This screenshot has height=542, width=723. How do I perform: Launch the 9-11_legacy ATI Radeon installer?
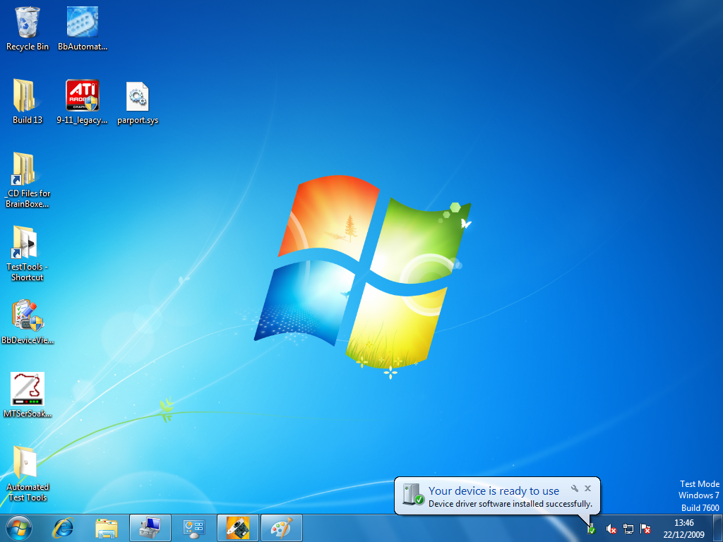click(x=81, y=95)
